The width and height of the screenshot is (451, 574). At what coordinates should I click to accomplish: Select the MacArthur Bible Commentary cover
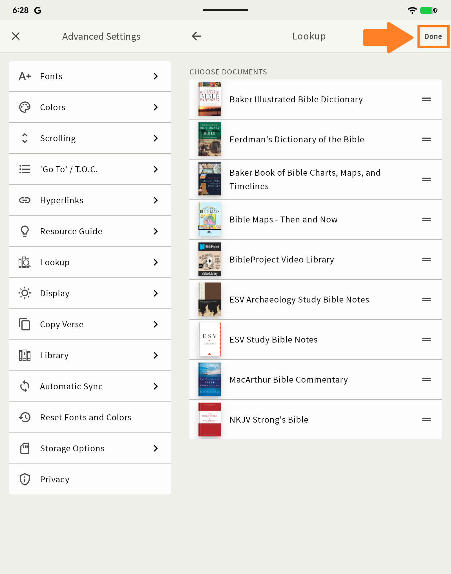(x=210, y=379)
